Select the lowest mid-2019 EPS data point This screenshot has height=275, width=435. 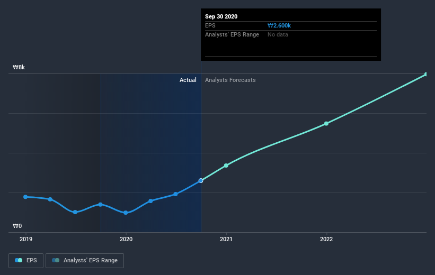[x=75, y=212]
